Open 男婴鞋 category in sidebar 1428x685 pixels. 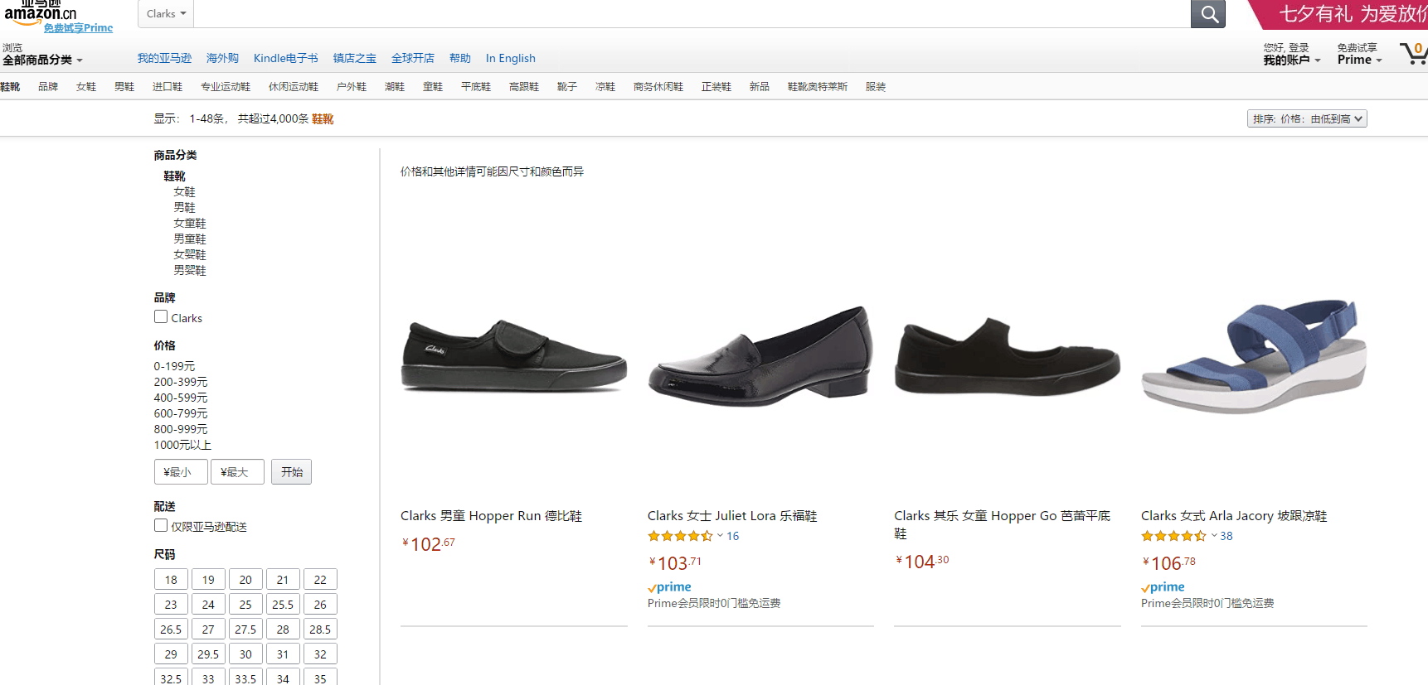(x=189, y=271)
